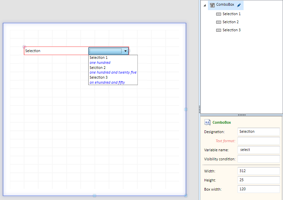Click the Variable name field
Viewport: 283px width, 200px height.
pyautogui.click(x=258, y=150)
